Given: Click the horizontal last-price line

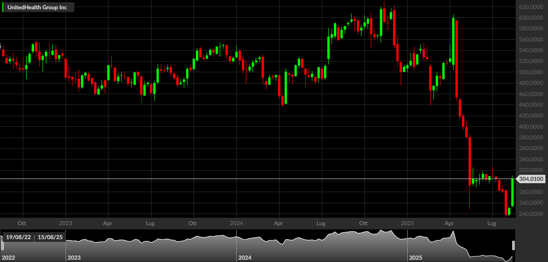Looking at the screenshot, I should pyautogui.click(x=258, y=179).
